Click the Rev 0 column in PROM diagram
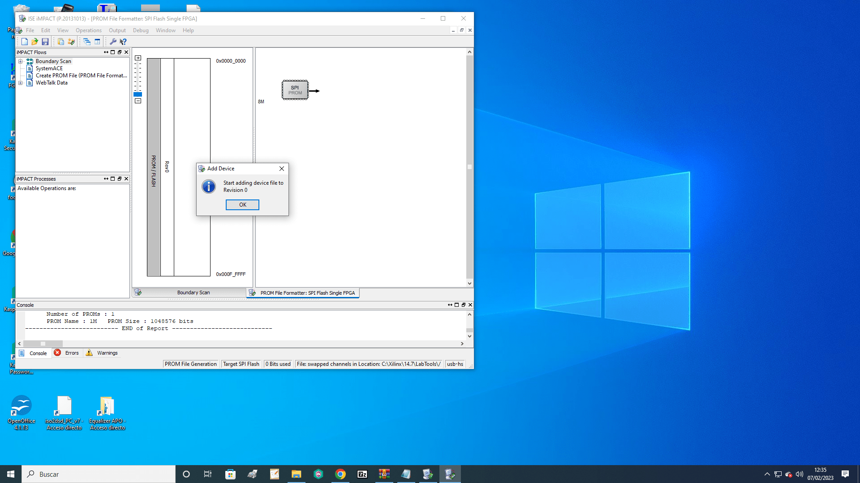The image size is (860, 483). 167,167
